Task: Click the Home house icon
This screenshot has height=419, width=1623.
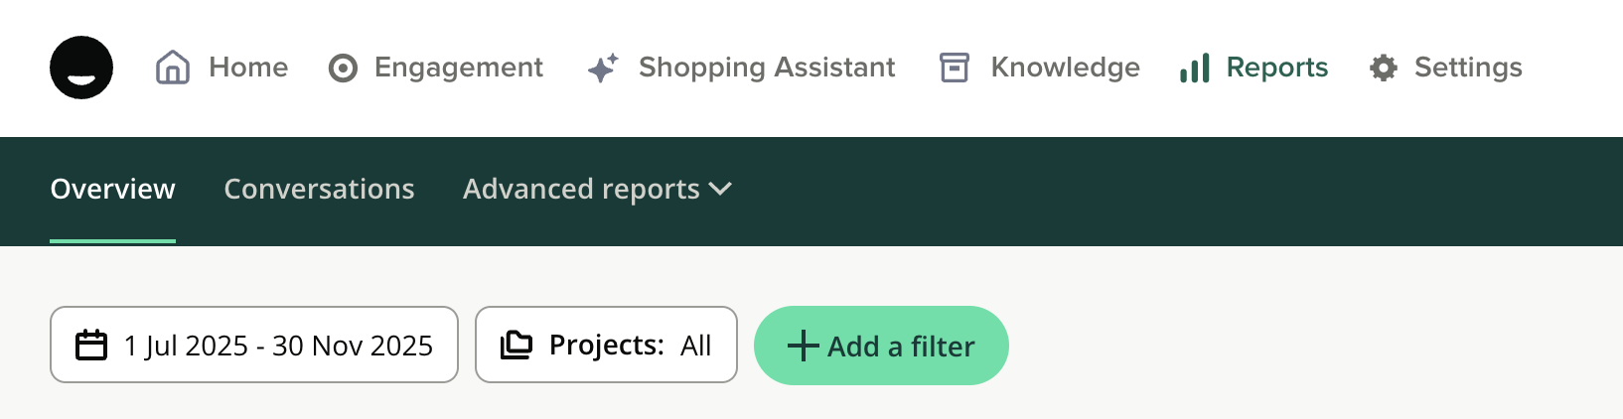Action: [x=173, y=68]
